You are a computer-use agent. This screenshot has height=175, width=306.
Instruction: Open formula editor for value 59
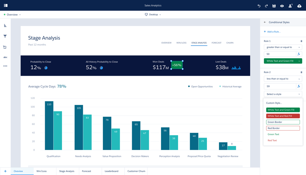(x=299, y=86)
